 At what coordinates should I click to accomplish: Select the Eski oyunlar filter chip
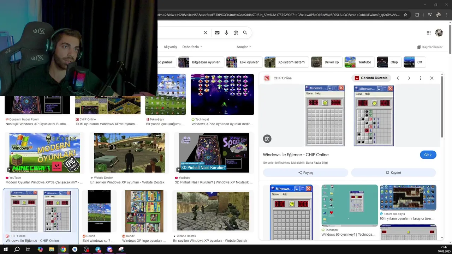click(x=244, y=62)
